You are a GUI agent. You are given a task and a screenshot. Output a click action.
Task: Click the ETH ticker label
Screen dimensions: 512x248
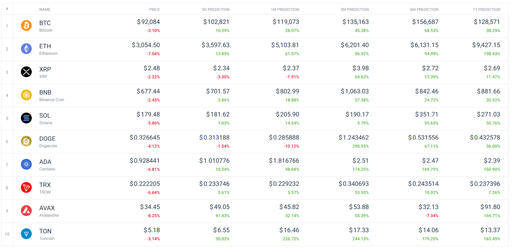[45, 45]
